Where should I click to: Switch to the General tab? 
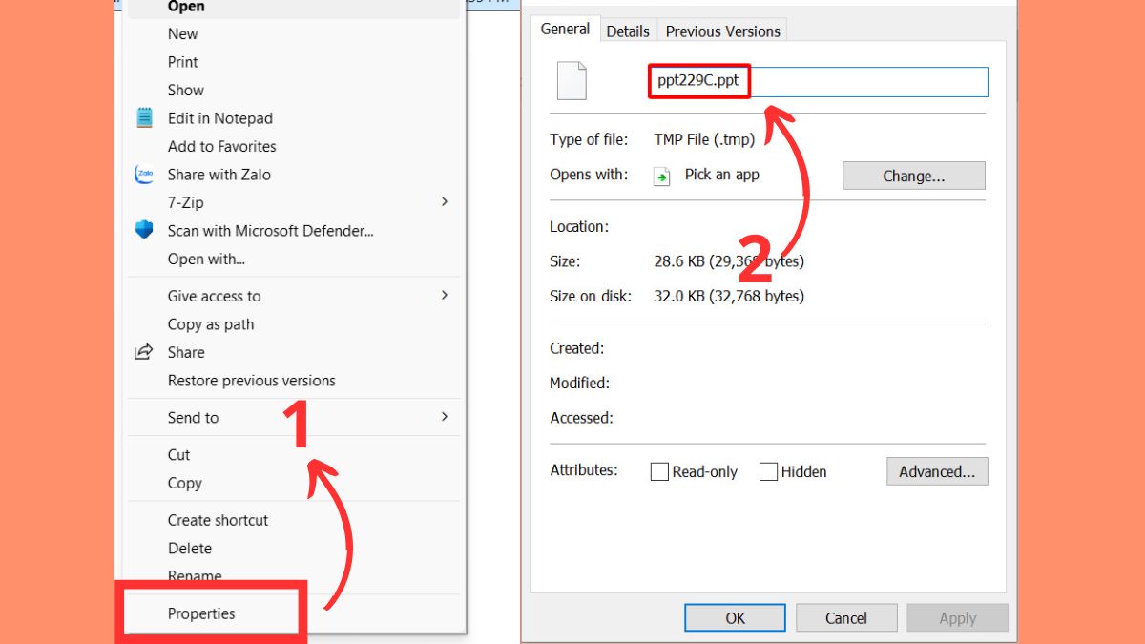tap(565, 30)
